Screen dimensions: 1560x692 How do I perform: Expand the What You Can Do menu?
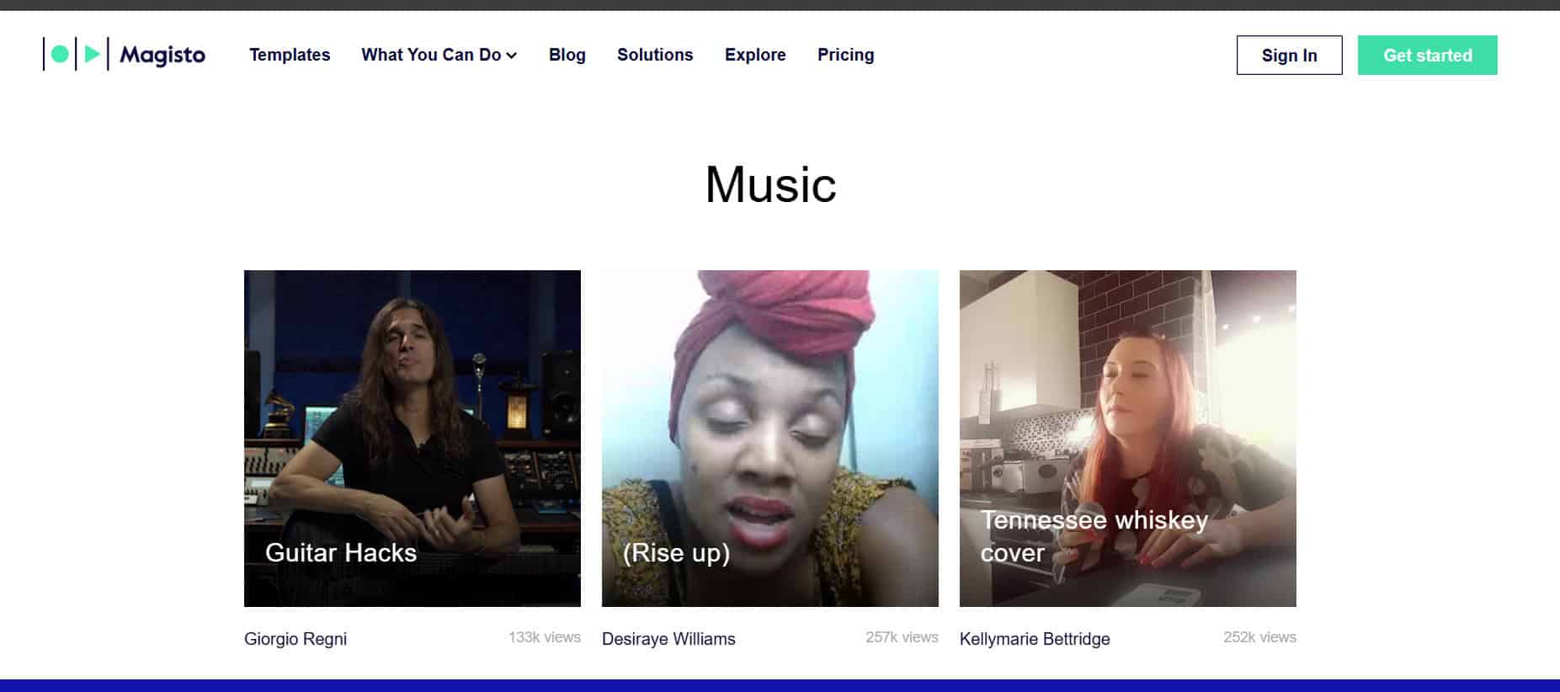[x=430, y=55]
